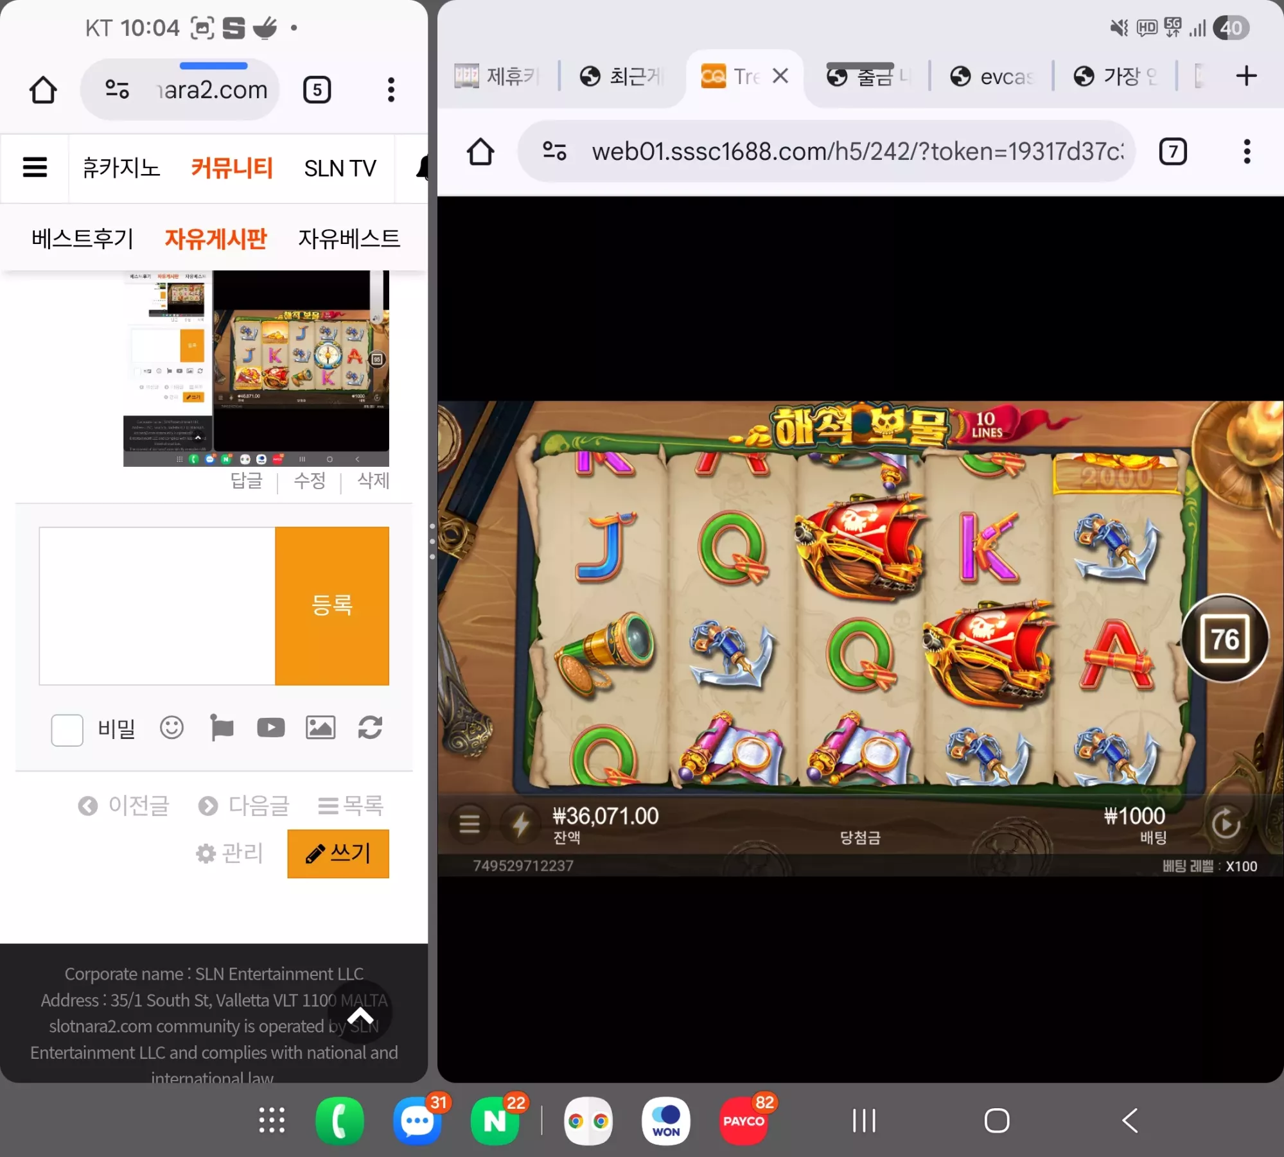Open emoticon picker smiley icon
Screen dimensions: 1284x1157
click(x=171, y=727)
